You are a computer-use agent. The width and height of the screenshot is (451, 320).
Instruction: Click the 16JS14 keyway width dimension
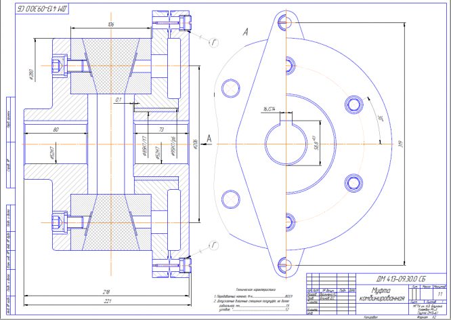[x=270, y=109]
